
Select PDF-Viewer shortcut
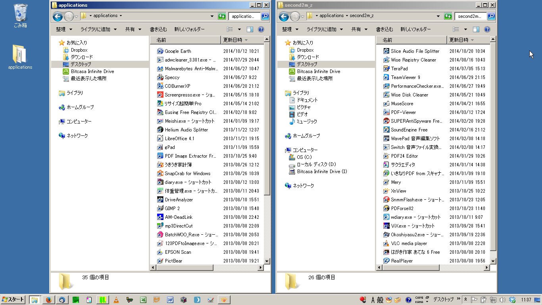(400, 112)
